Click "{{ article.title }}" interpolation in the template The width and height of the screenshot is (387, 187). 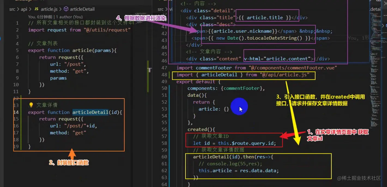pos(265,17)
